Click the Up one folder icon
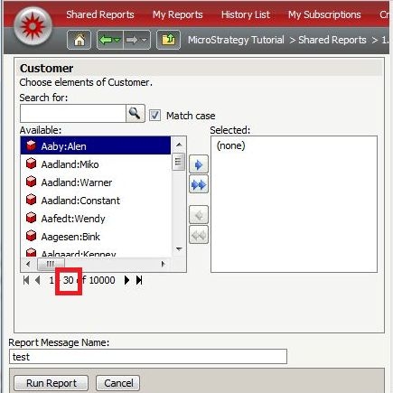Viewport: 393px width, 393px height. click(168, 40)
